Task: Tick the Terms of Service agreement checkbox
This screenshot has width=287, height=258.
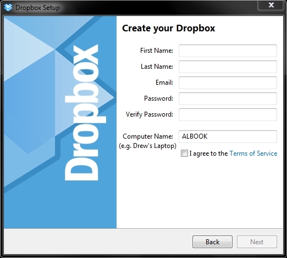Action: 184,153
